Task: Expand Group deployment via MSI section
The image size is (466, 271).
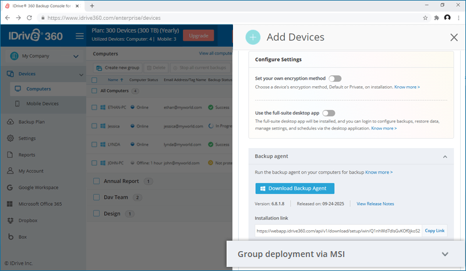Action: [445, 254]
